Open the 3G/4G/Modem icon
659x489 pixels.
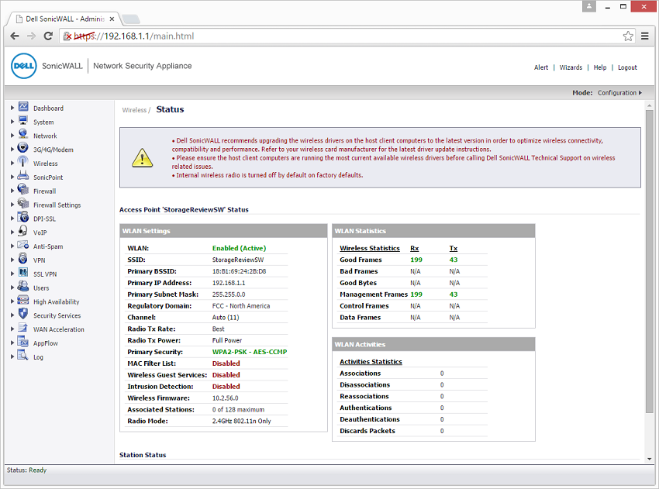pyautogui.click(x=23, y=148)
